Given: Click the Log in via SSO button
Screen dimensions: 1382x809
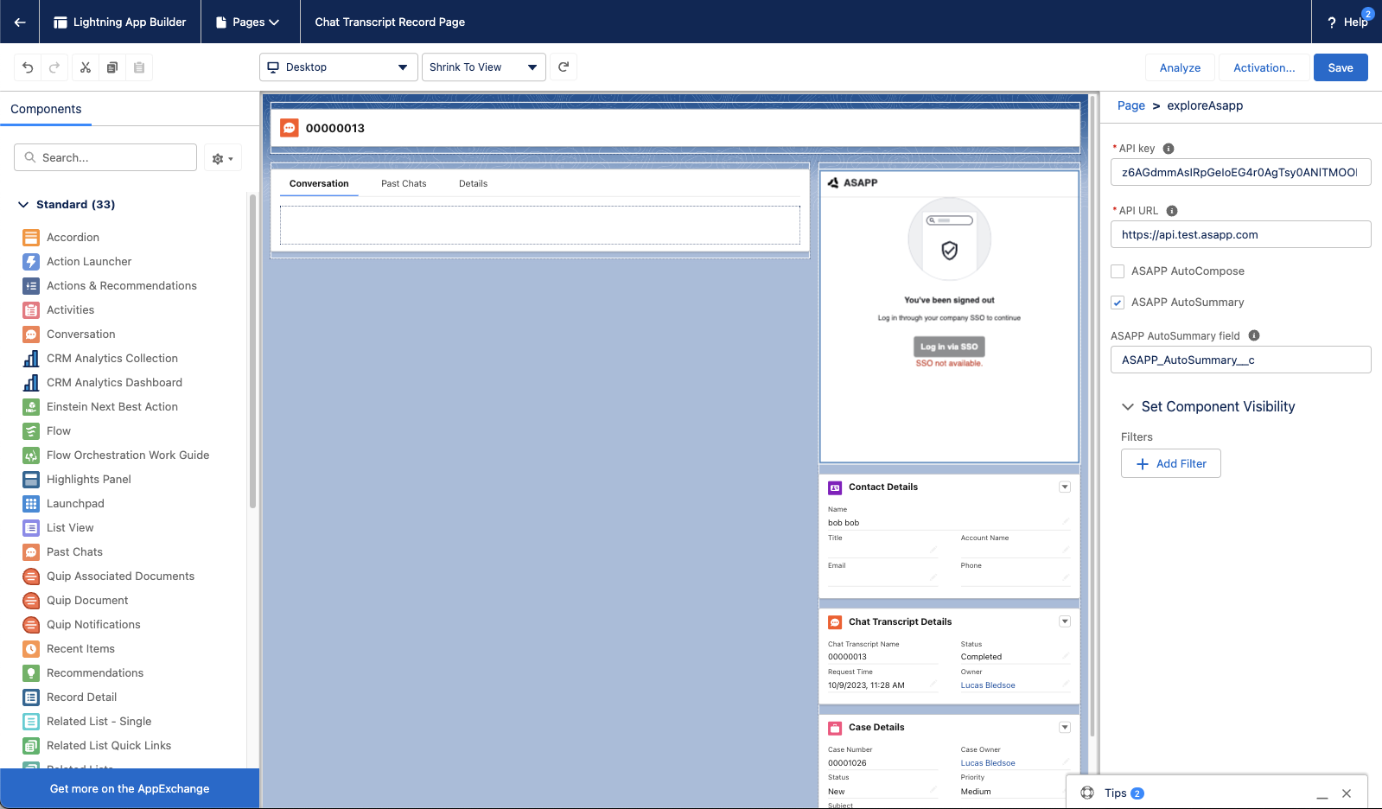Looking at the screenshot, I should click(x=949, y=347).
